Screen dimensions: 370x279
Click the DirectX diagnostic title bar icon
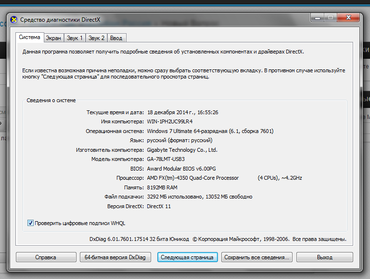tap(14, 20)
